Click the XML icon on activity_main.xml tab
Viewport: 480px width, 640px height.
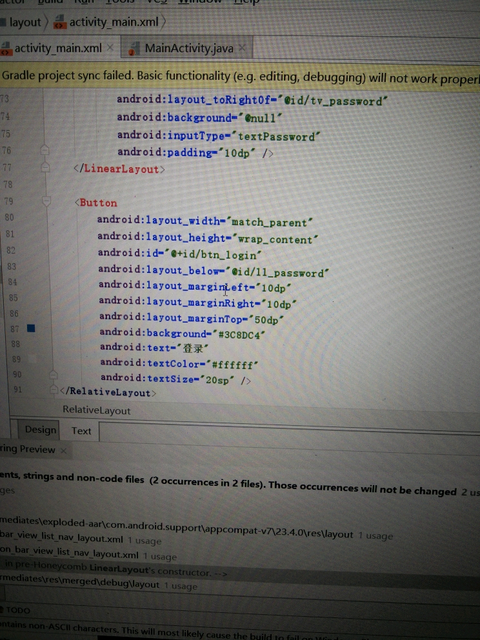coord(6,50)
